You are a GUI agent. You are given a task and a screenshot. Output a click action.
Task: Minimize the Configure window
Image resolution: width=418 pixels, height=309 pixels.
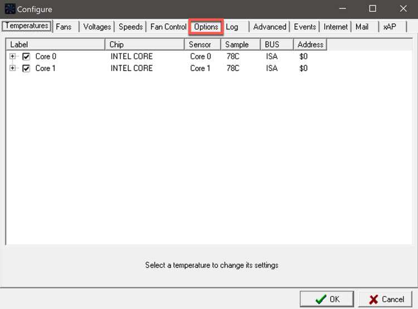(x=343, y=8)
